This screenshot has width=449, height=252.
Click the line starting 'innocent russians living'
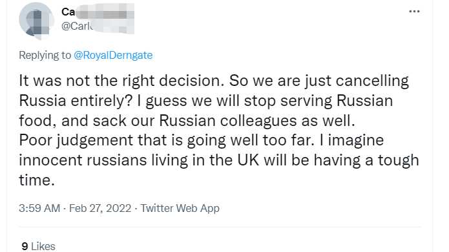pyautogui.click(x=219, y=160)
